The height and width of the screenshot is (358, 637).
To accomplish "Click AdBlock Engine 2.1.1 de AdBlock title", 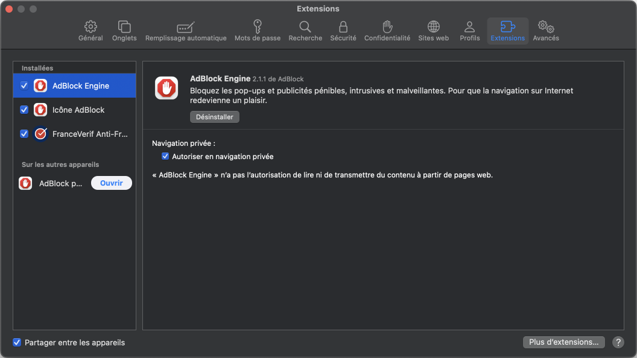I will 247,79.
